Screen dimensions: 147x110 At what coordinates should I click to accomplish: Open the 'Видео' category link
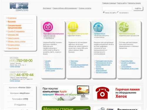point(48,65)
